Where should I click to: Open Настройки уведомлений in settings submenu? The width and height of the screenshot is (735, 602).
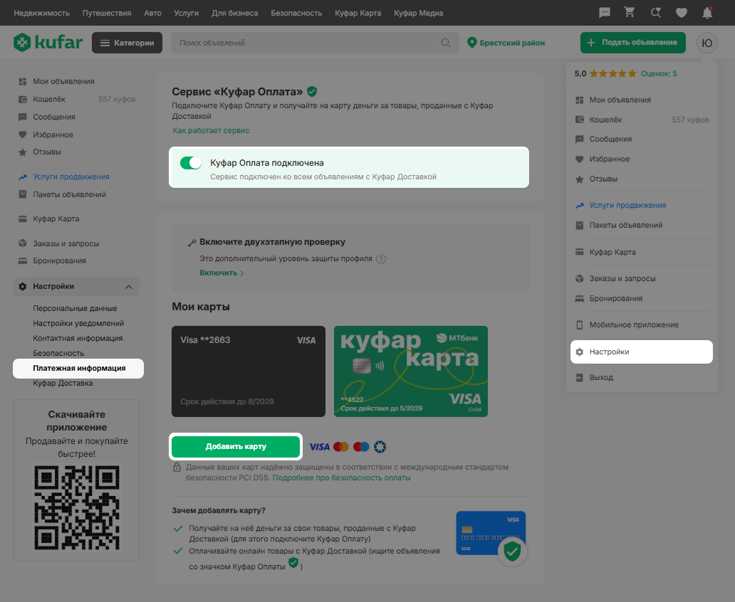click(x=78, y=323)
